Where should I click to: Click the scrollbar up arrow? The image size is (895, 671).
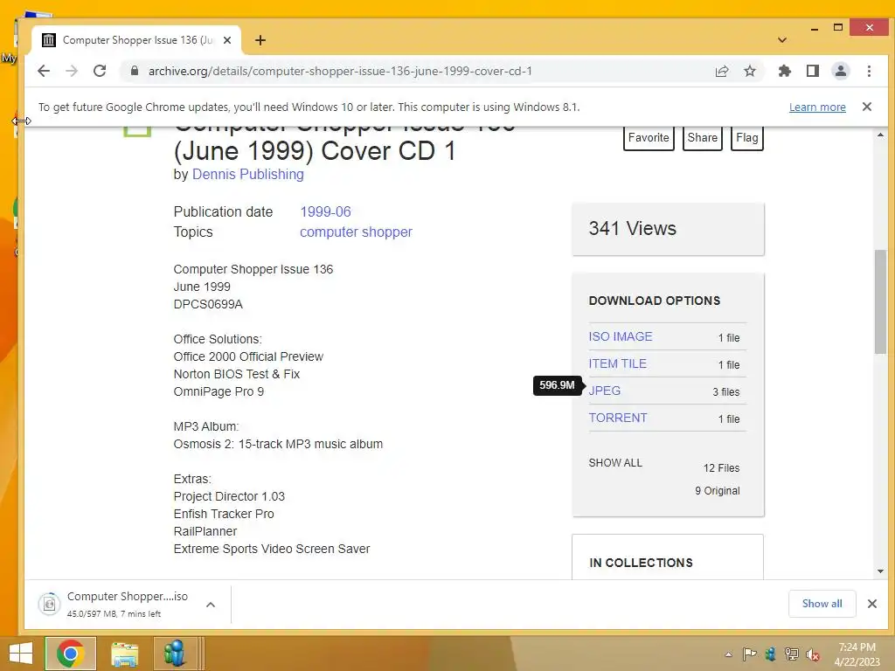880,135
